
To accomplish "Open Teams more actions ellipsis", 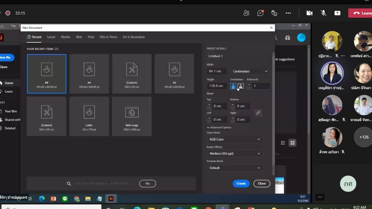I will (x=288, y=13).
